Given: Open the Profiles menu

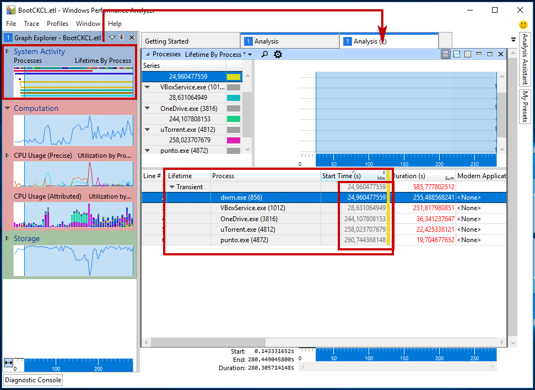Looking at the screenshot, I should [57, 24].
